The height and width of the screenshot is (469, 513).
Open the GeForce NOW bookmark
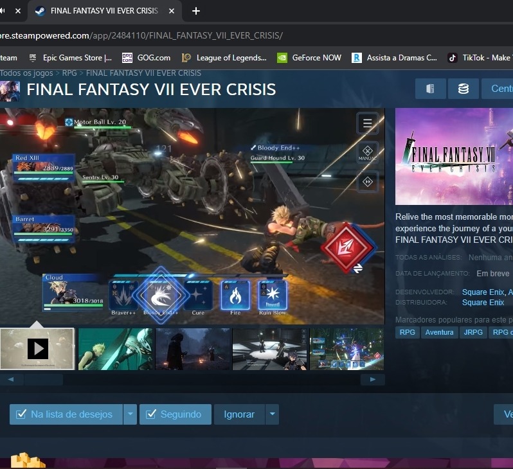click(309, 57)
